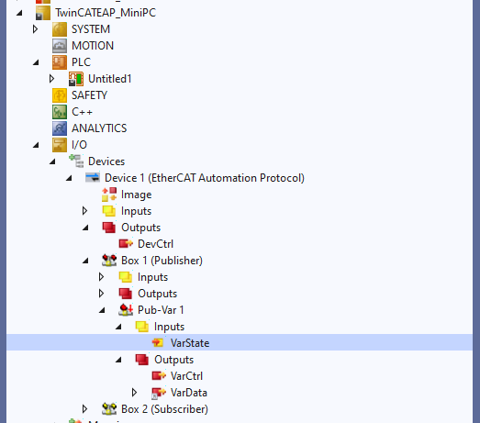Click the DevCtrl output variable icon
The width and height of the screenshot is (480, 423).
point(126,244)
